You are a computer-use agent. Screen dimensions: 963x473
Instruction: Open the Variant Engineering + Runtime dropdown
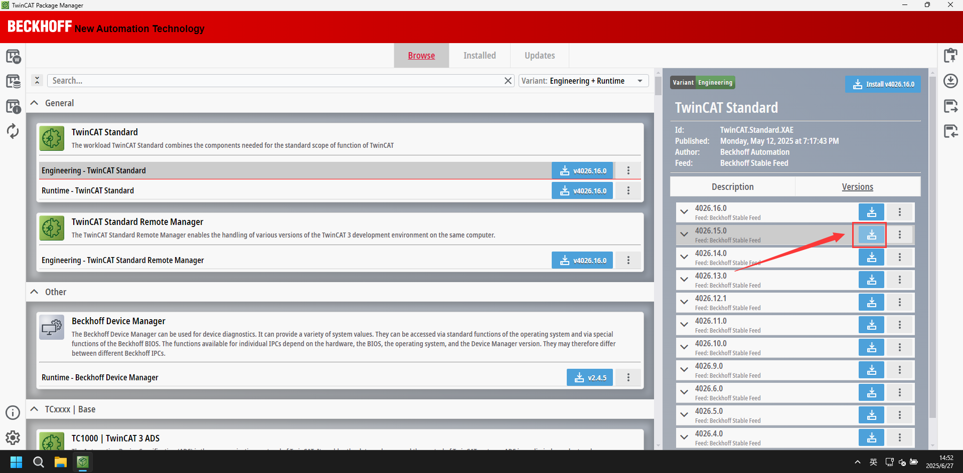tap(583, 81)
